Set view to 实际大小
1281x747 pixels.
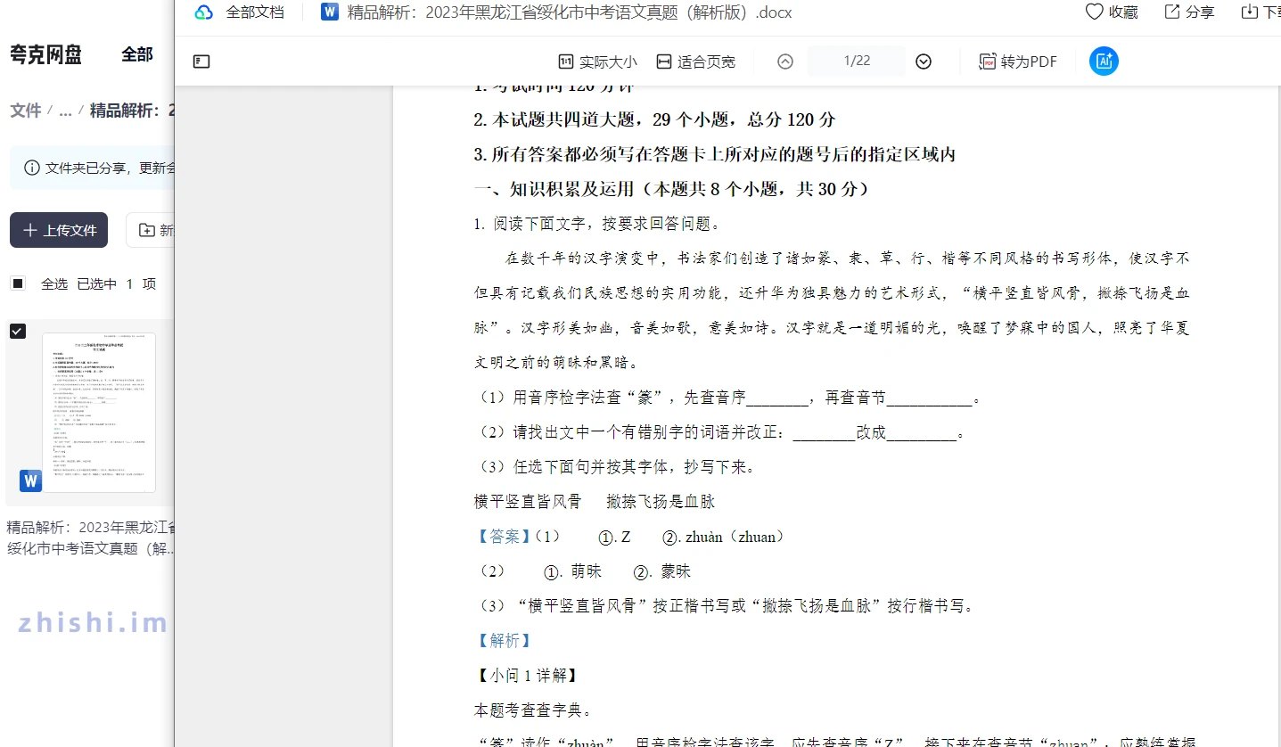597,62
